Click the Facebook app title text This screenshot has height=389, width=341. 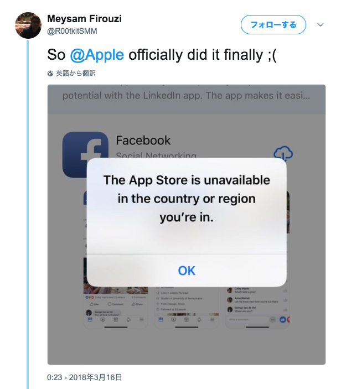(x=143, y=141)
